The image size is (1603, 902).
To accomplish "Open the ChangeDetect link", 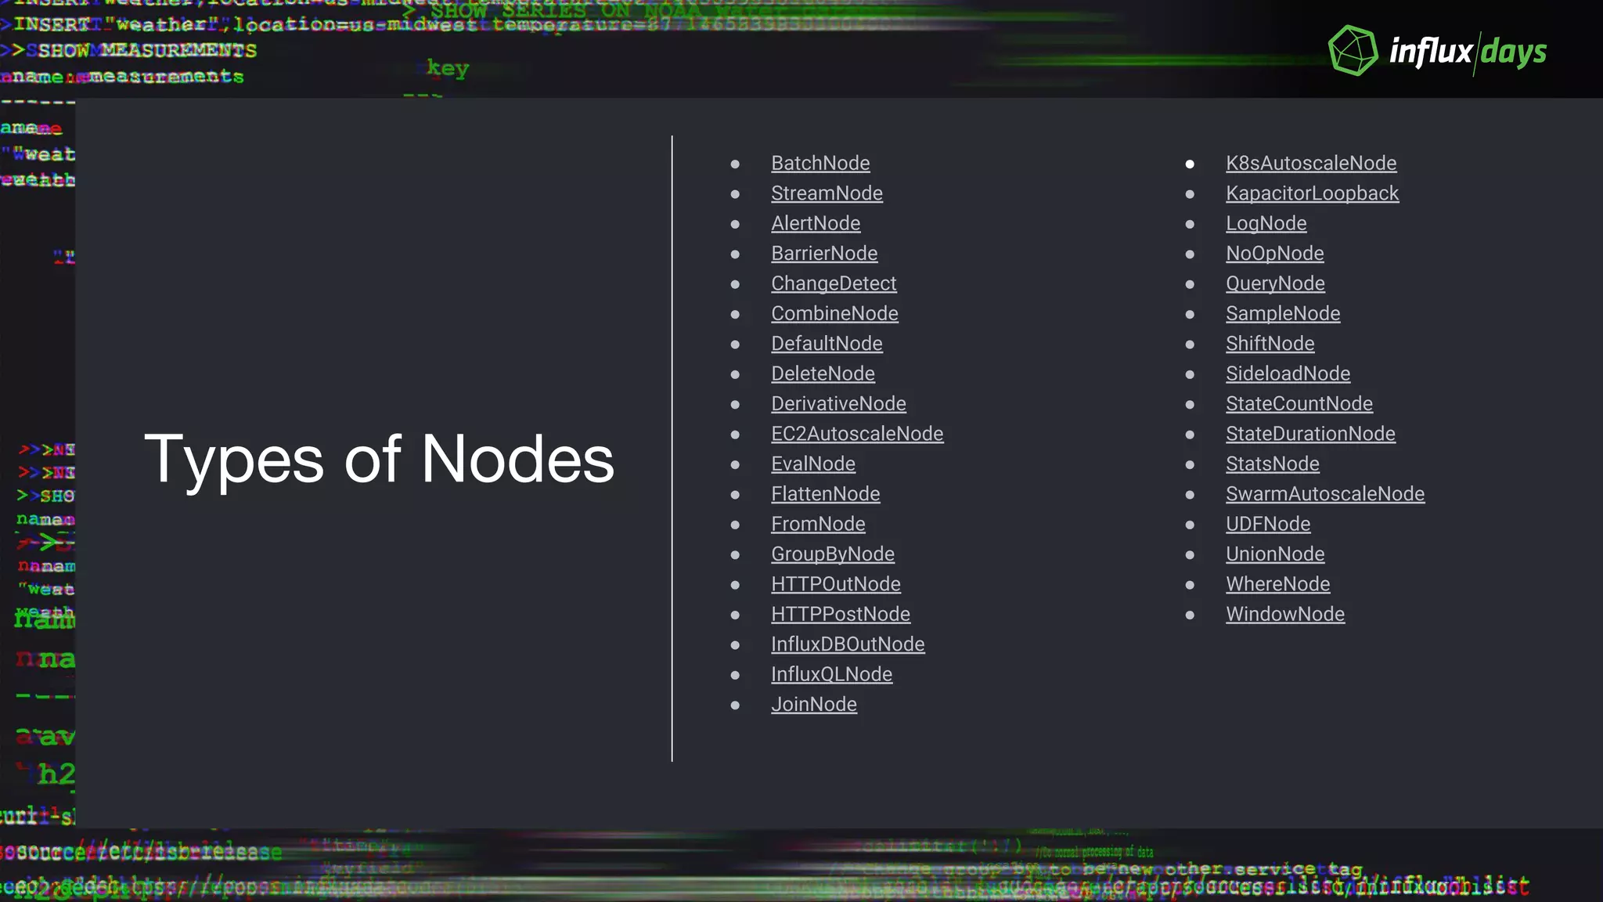I will coord(834,283).
